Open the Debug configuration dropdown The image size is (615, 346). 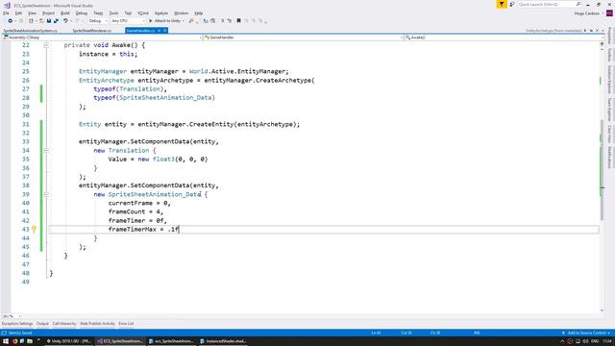click(x=98, y=21)
